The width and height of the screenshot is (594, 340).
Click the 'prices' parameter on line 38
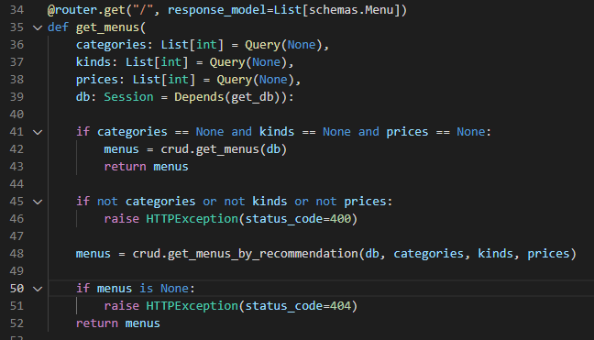click(97, 80)
